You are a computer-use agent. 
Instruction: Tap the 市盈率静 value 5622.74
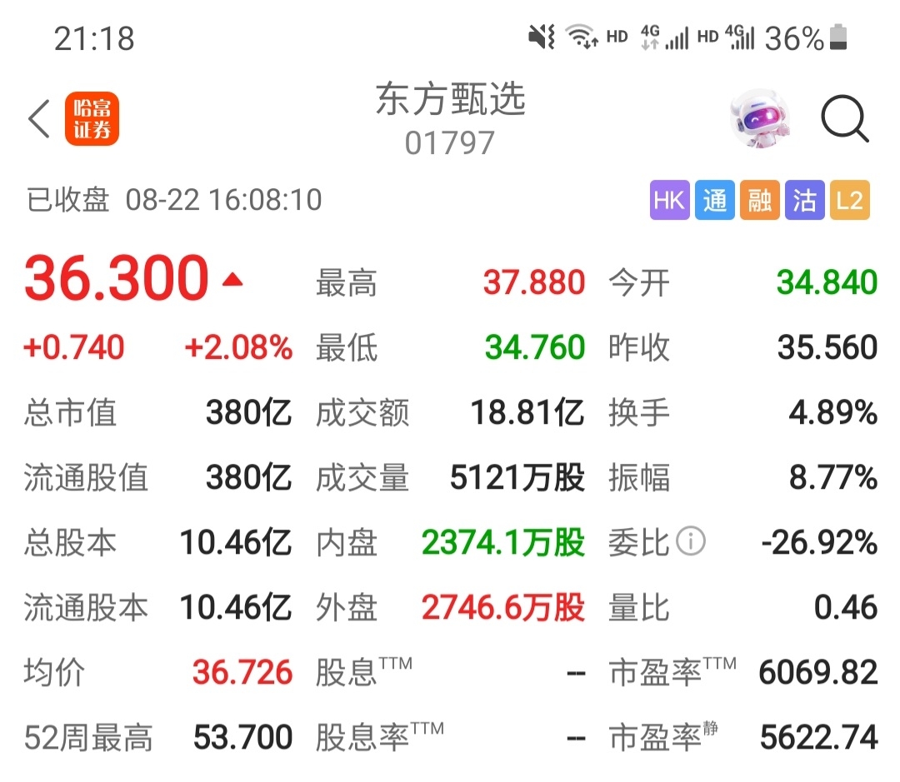coord(818,737)
